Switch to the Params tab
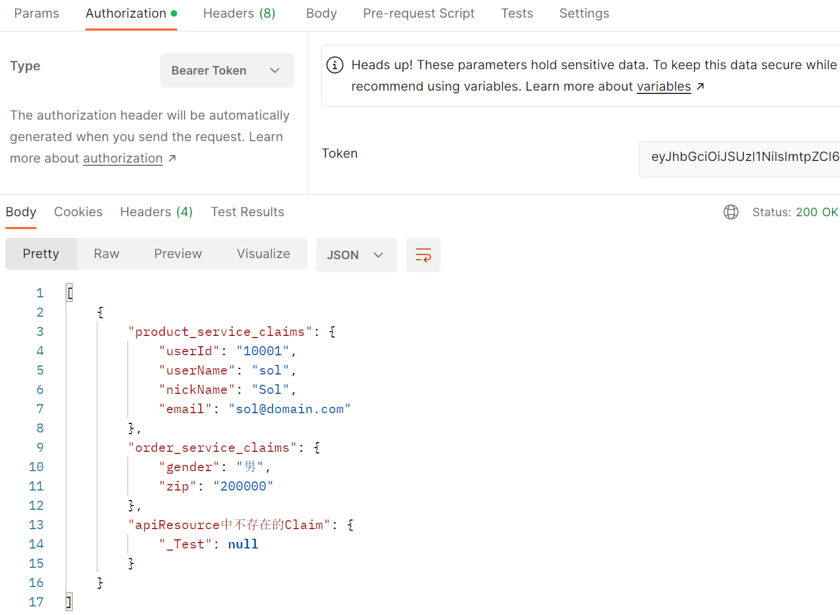The height and width of the screenshot is (615, 840). 36,13
